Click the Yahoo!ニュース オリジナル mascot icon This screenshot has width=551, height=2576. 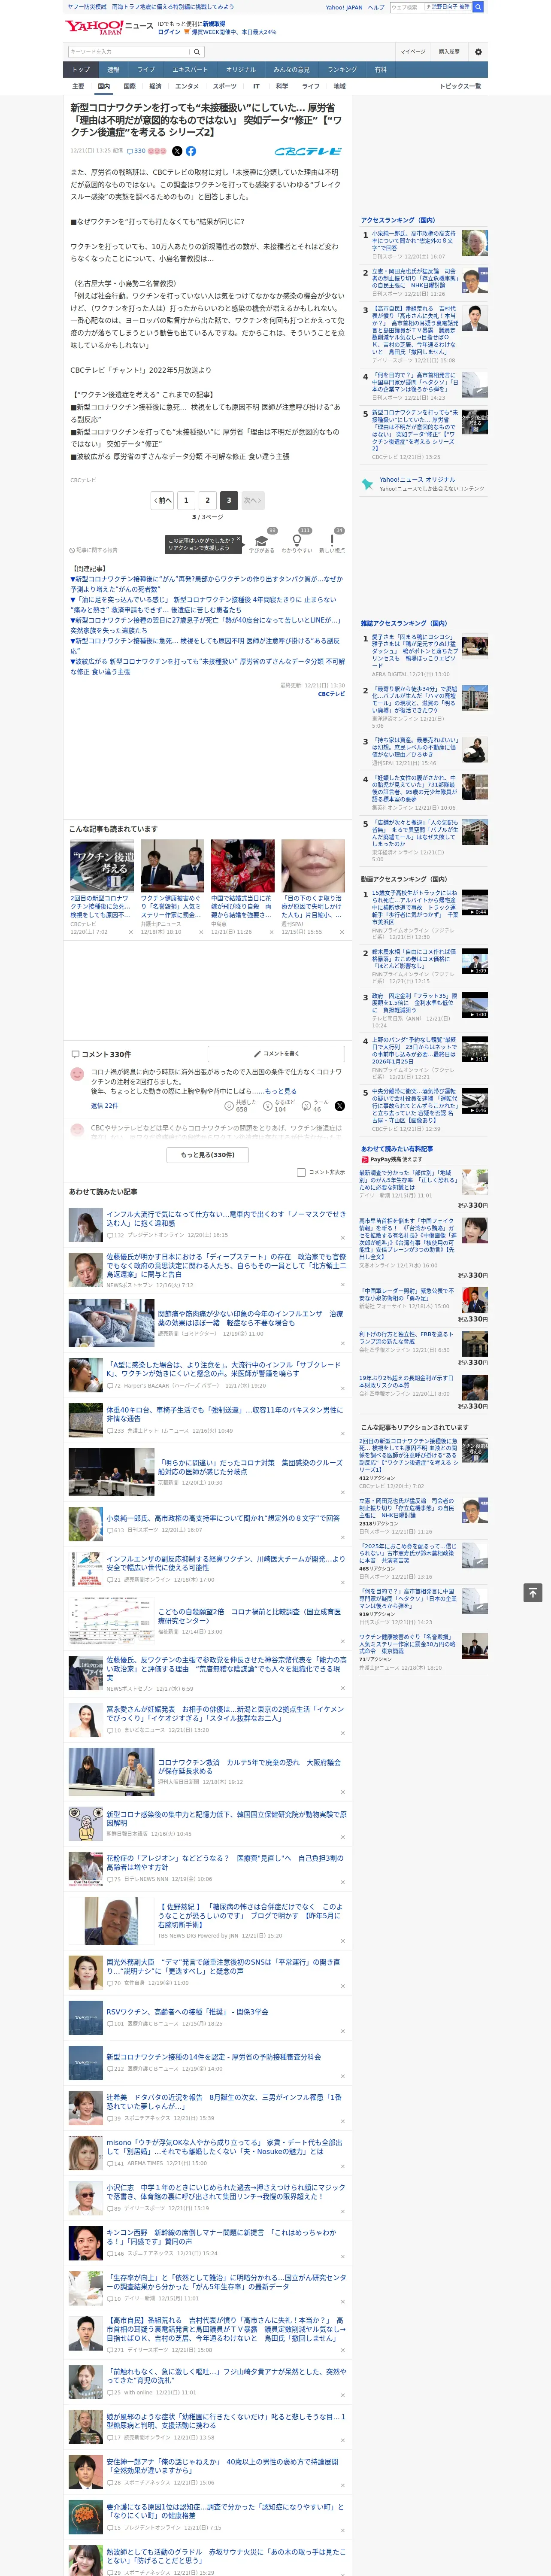tap(367, 484)
